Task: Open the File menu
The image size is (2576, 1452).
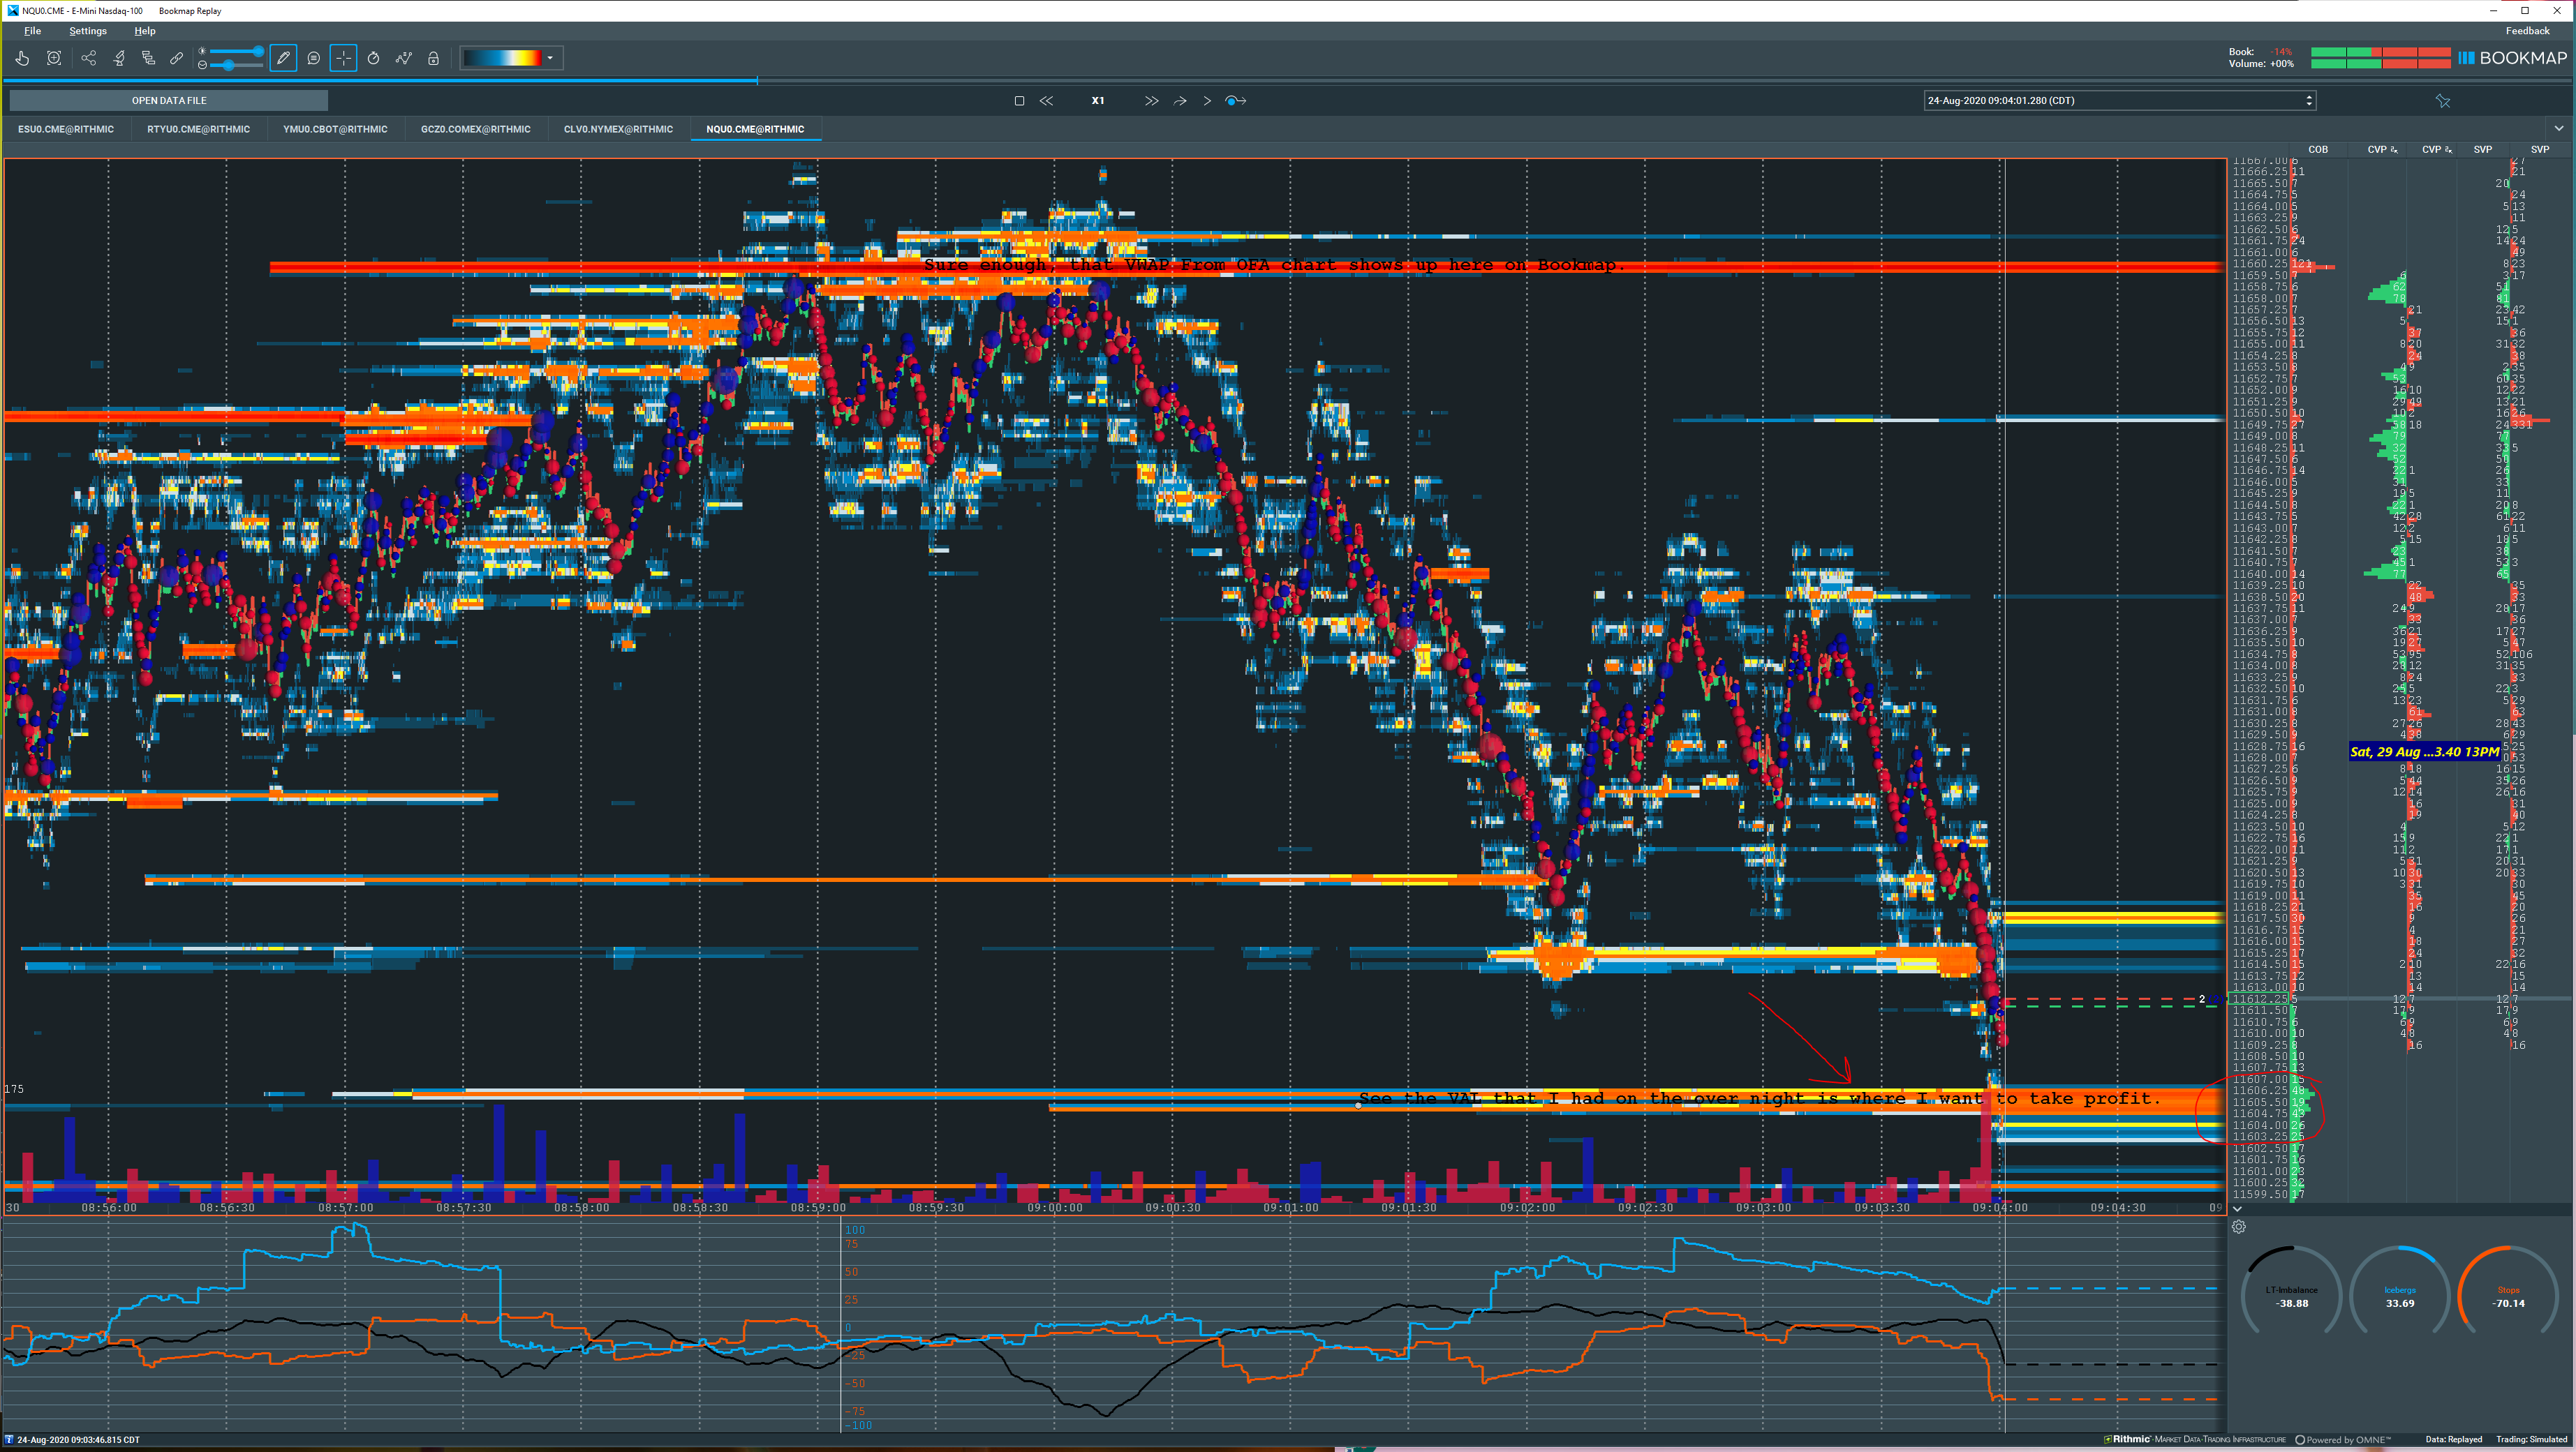Action: 32,31
